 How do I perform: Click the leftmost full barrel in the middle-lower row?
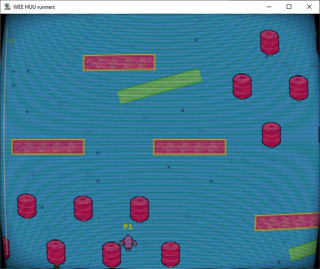click(x=27, y=206)
